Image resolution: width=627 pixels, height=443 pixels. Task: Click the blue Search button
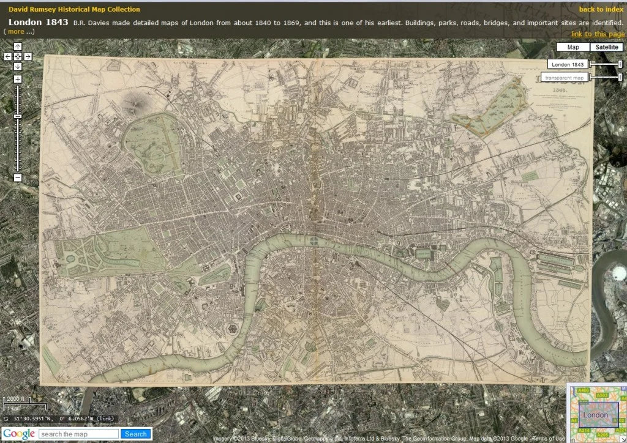(135, 434)
